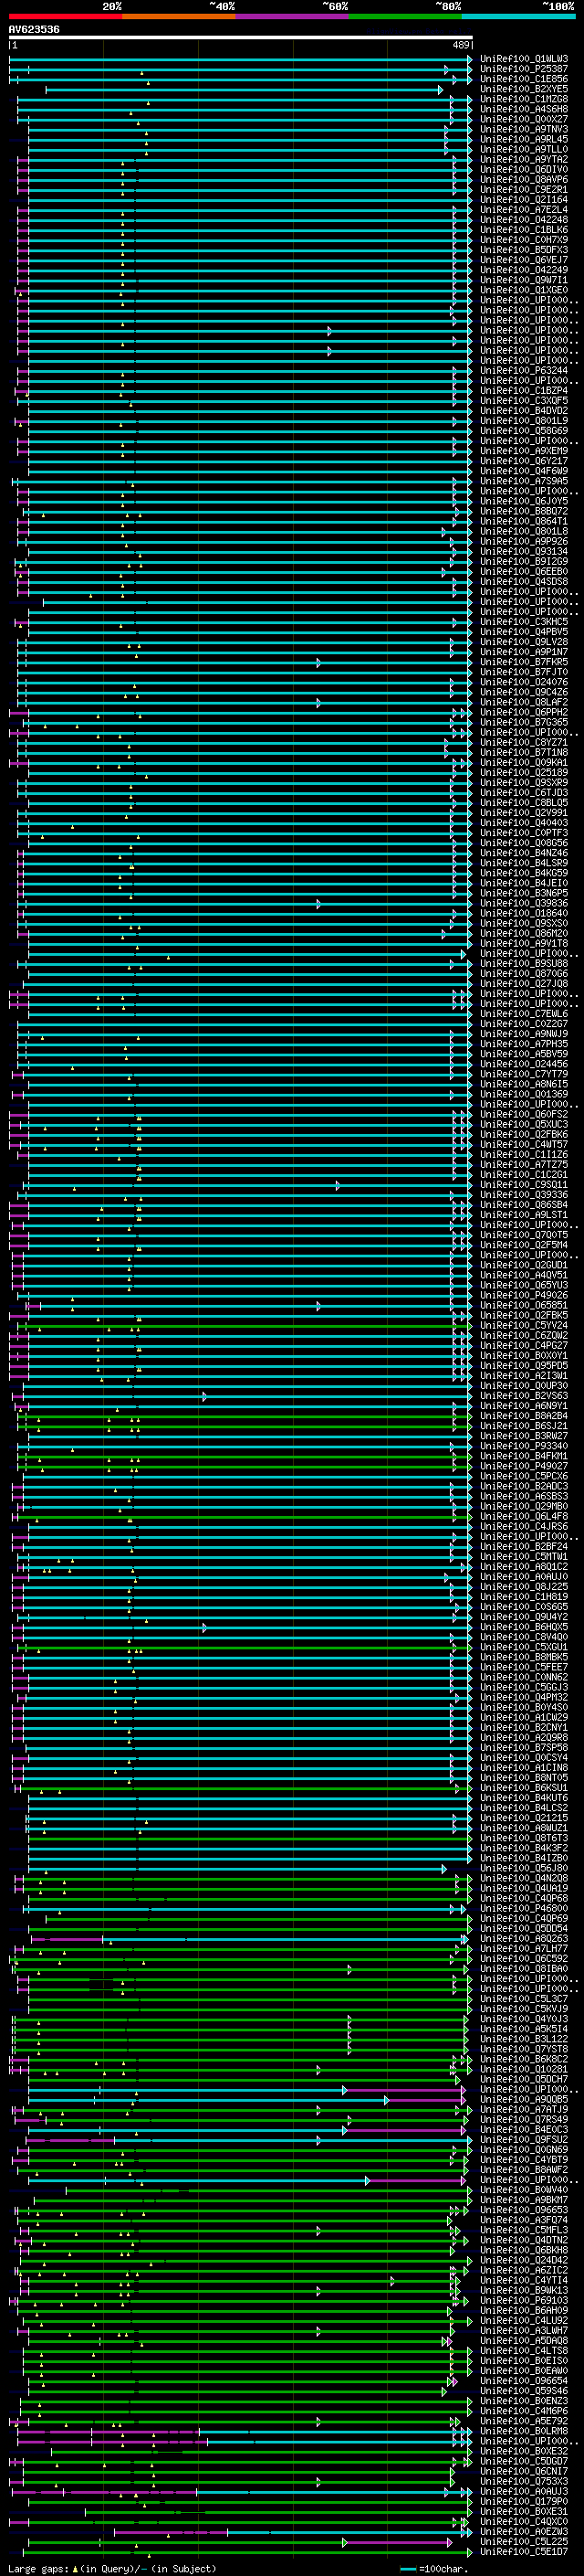Open hit UniRef100_C1MZG8
Viewport: 584px width, 2576px height.
point(524,99)
